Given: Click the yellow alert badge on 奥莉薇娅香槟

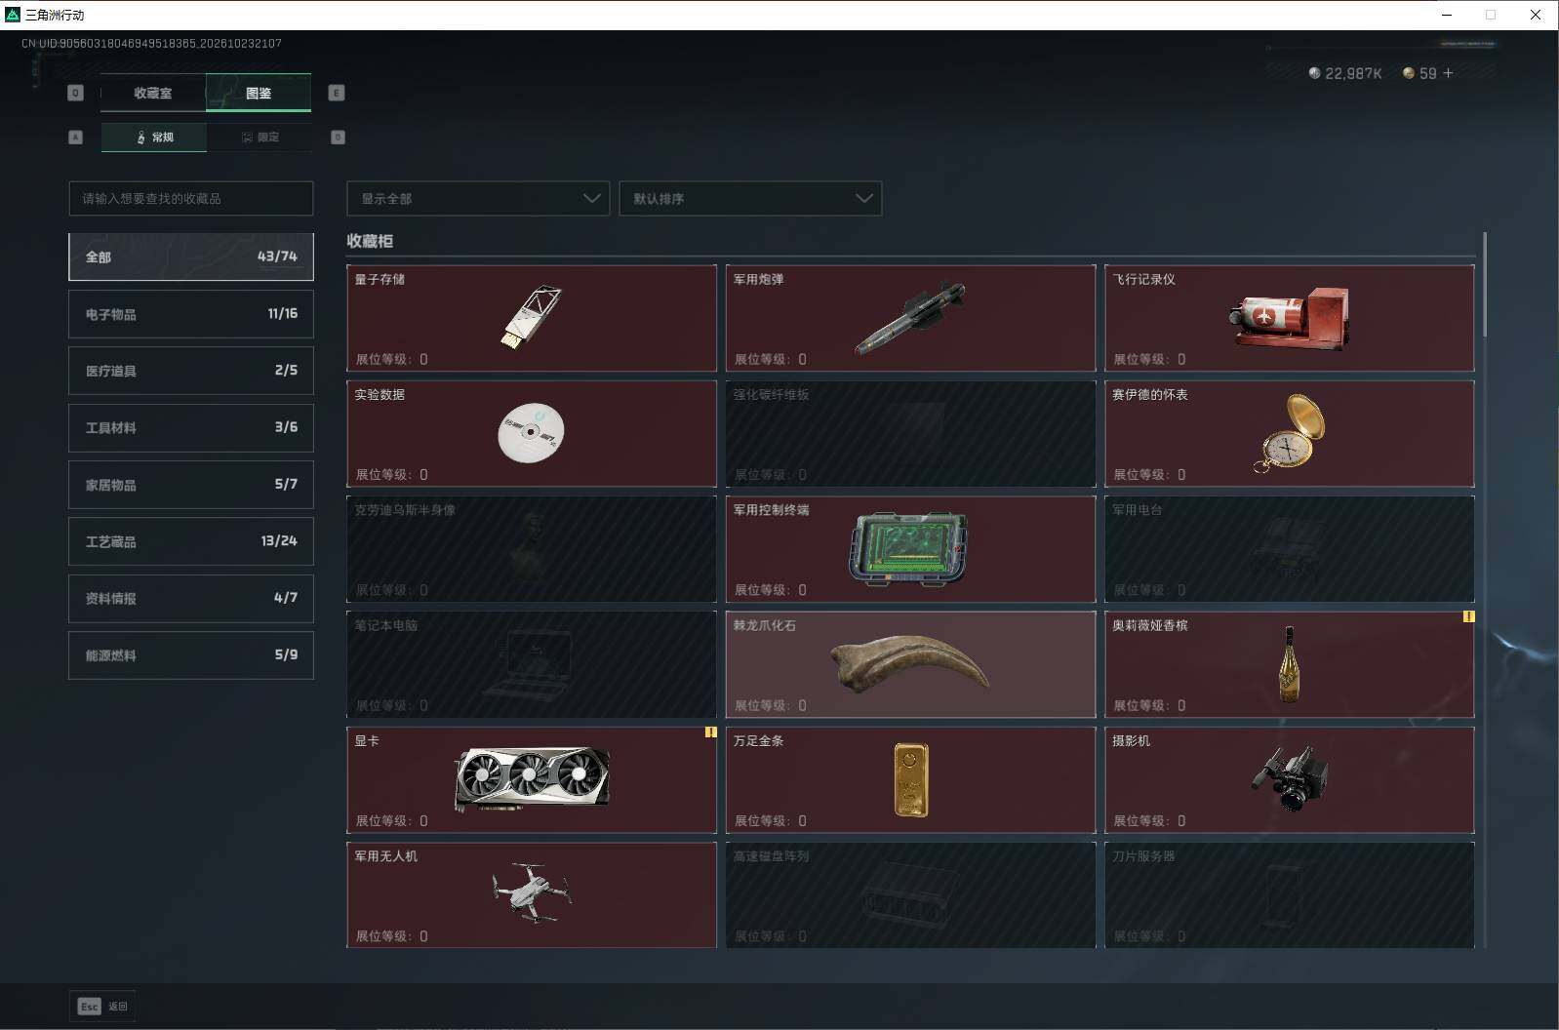Looking at the screenshot, I should pos(1468,616).
